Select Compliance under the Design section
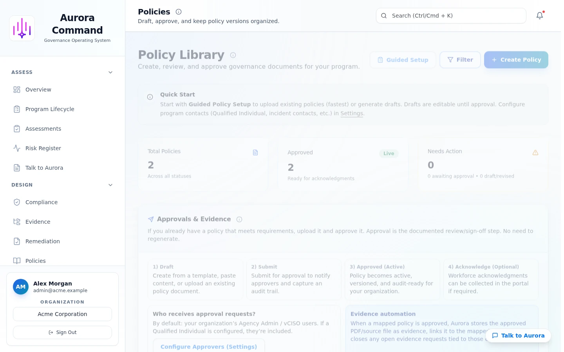 [x=41, y=202]
